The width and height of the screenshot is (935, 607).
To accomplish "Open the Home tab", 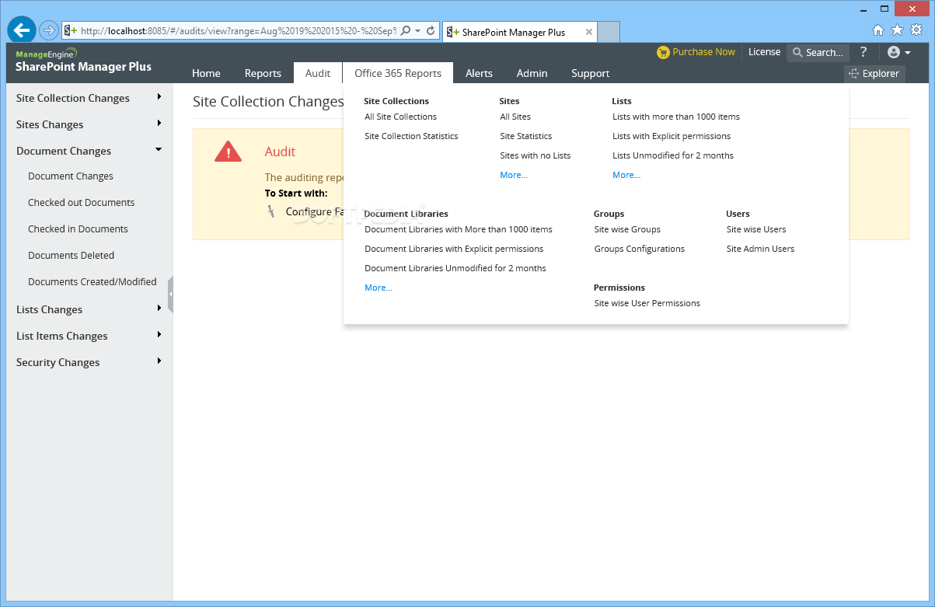I will 206,73.
